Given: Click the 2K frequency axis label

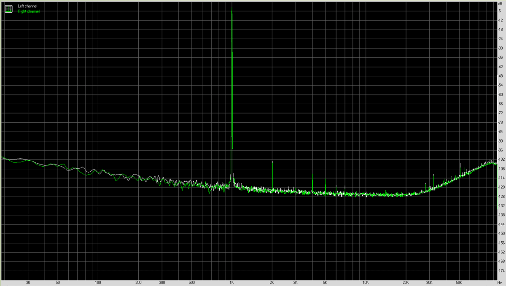Looking at the screenshot, I should point(272,282).
